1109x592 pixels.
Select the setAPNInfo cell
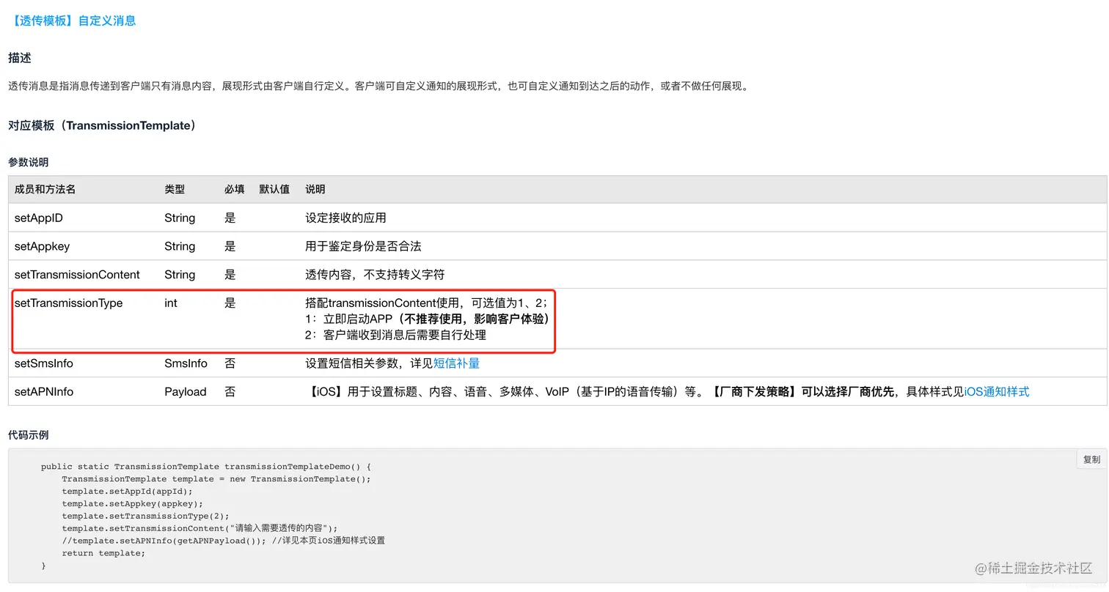[44, 392]
